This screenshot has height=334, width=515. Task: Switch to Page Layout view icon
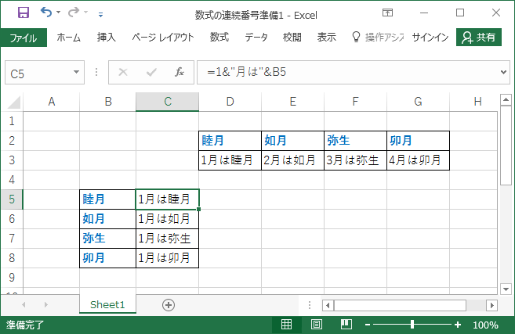point(317,325)
